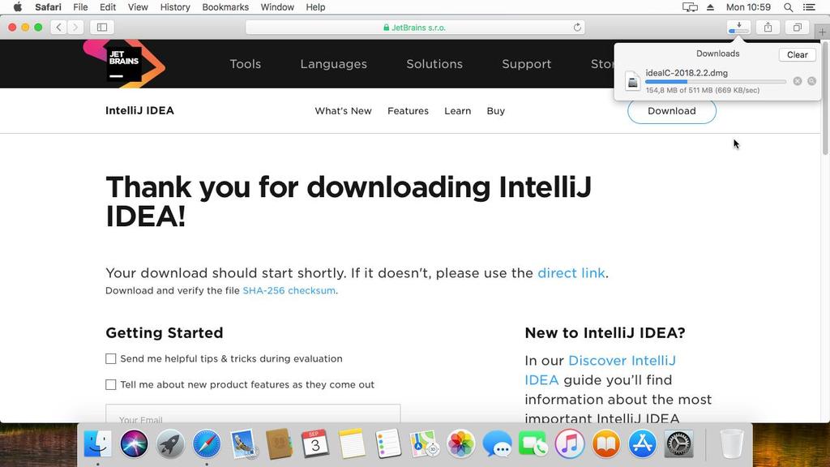Open Notification Center menu bar icon
The height and width of the screenshot is (467, 830).
pyautogui.click(x=810, y=7)
